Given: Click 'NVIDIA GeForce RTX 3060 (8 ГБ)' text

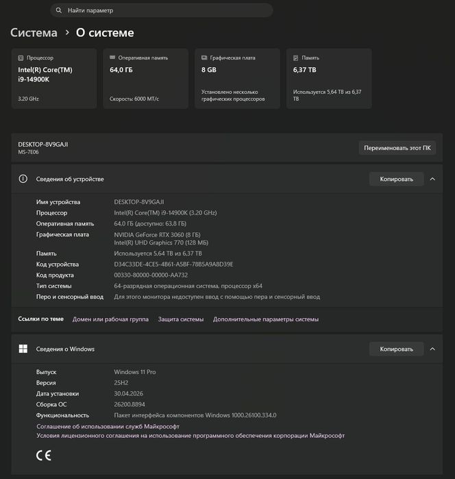Looking at the screenshot, I should pyautogui.click(x=157, y=234).
